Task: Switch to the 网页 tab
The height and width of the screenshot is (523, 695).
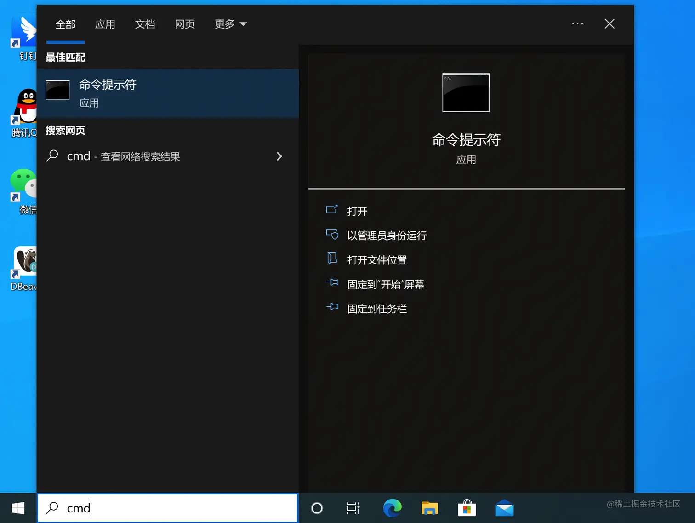Action: [185, 24]
